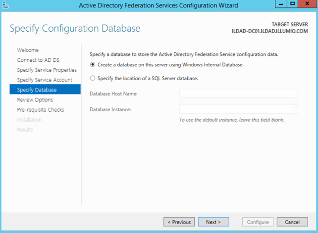Select the Specify Database step

45,90
